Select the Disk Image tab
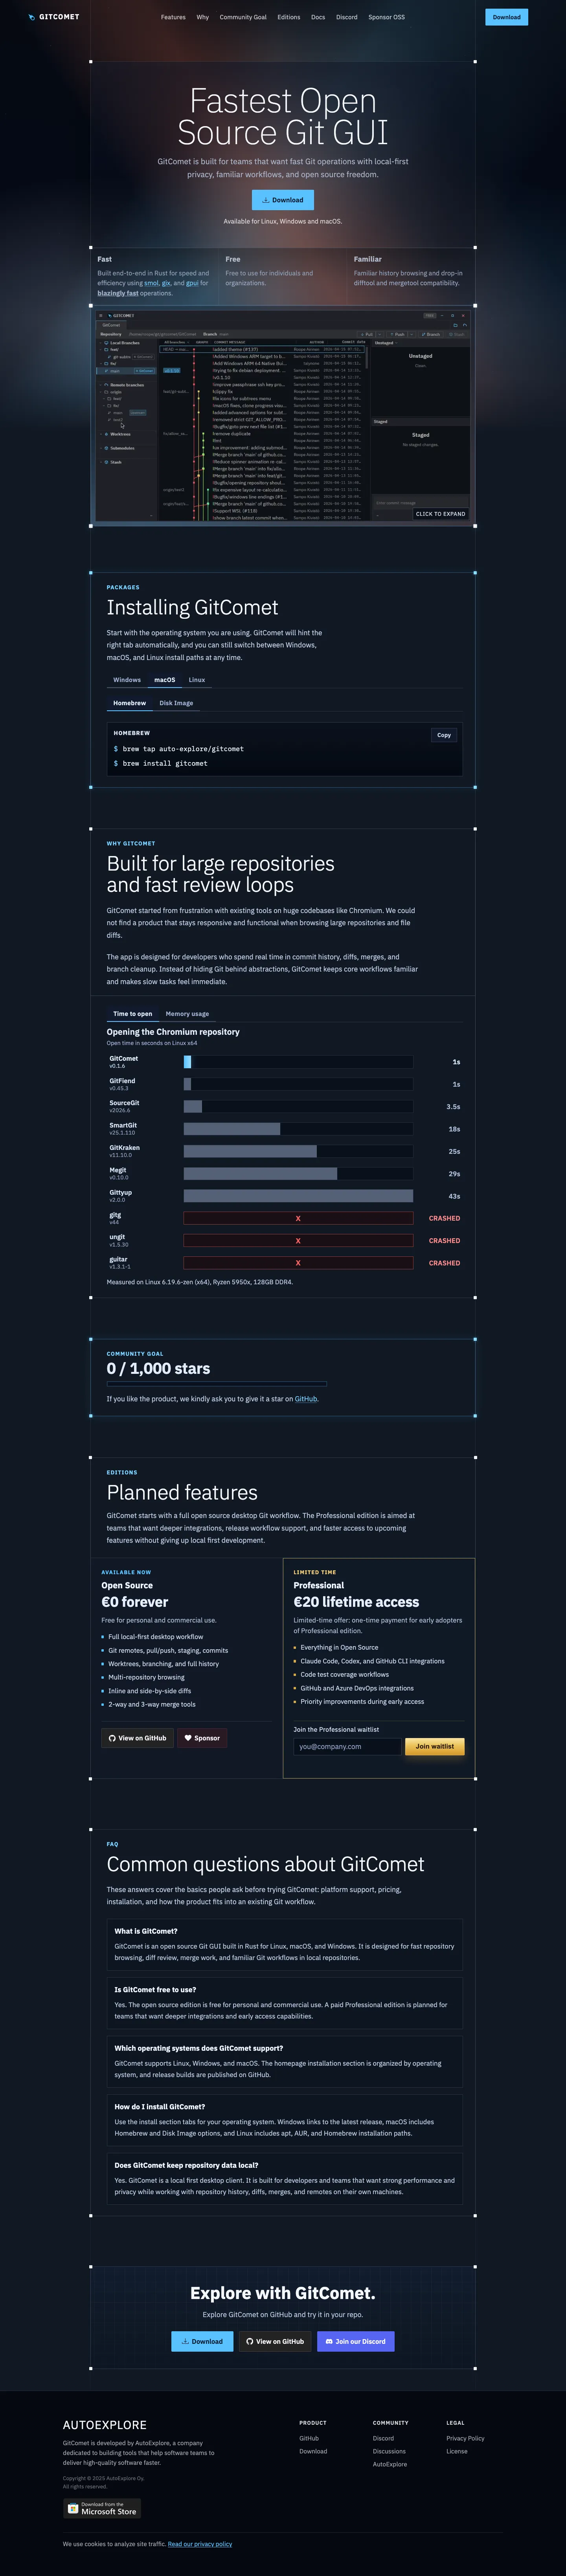The width and height of the screenshot is (566, 2576). (x=176, y=703)
